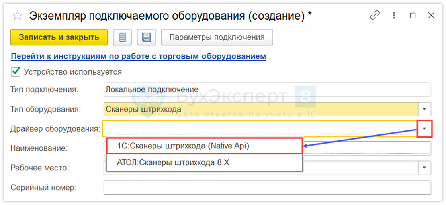This screenshot has height=205, width=446.
Task: Click the 'Серийный номер:' label
Action: (x=44, y=188)
